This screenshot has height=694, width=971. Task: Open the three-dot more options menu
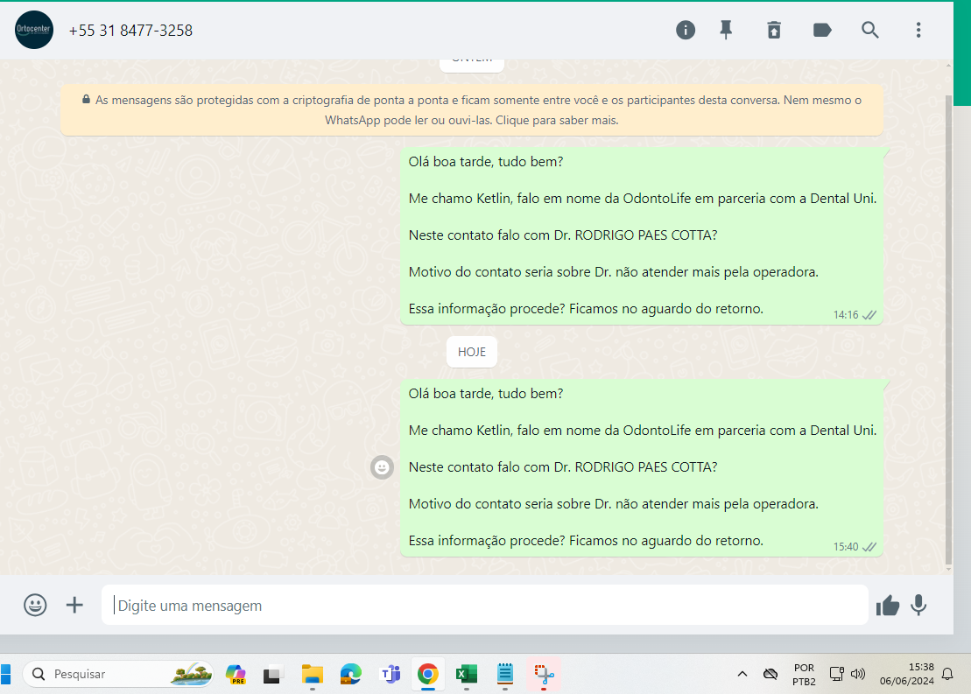[918, 30]
